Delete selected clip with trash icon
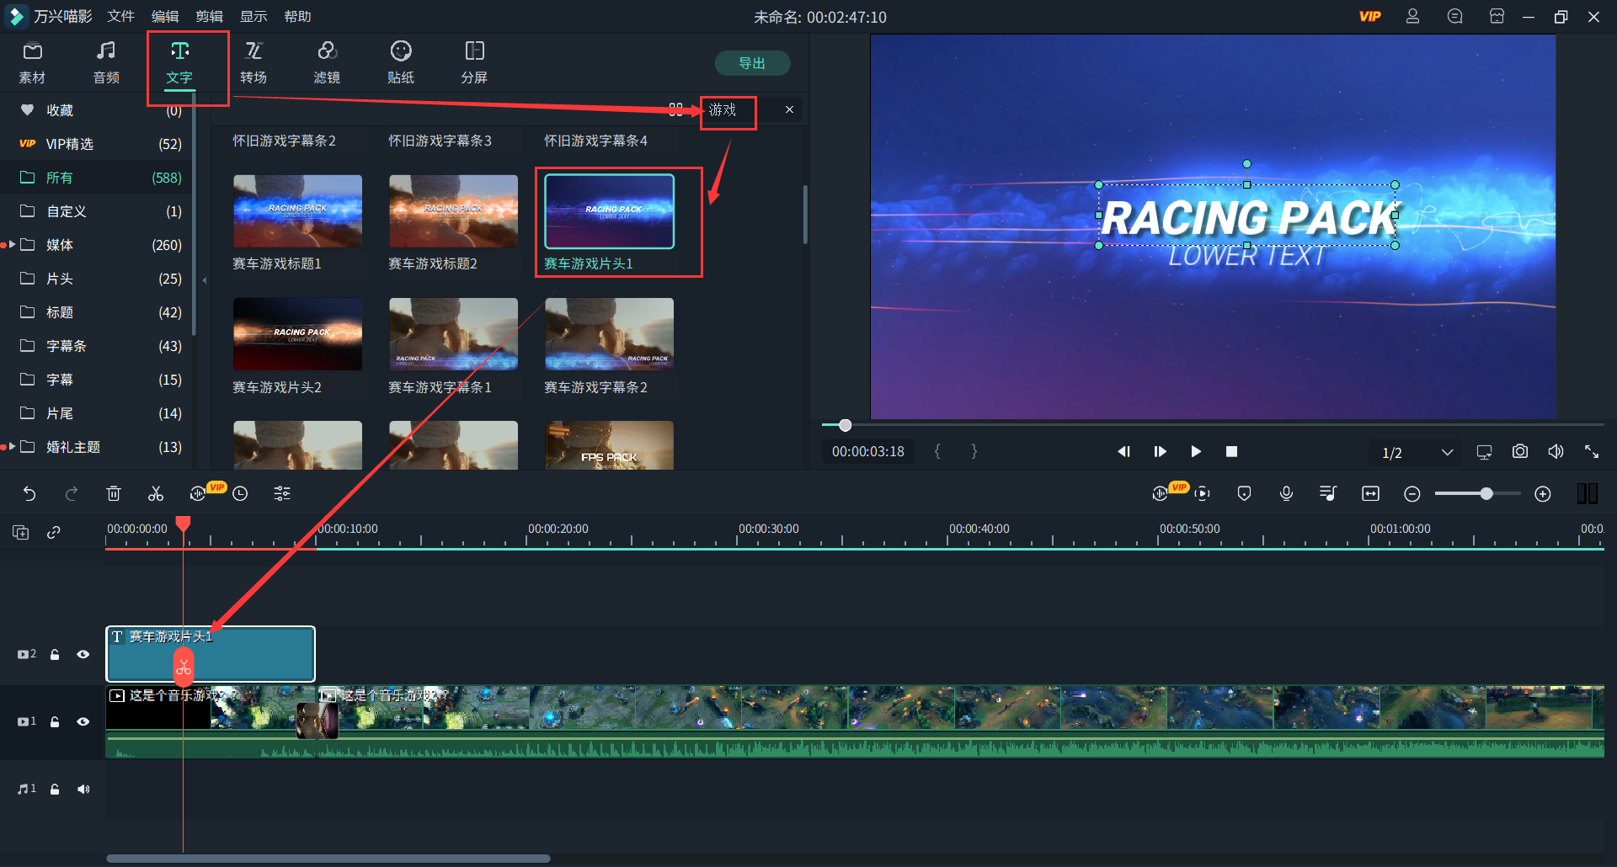The height and width of the screenshot is (867, 1617). tap(114, 494)
